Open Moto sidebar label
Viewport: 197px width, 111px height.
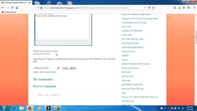[x=124, y=93]
